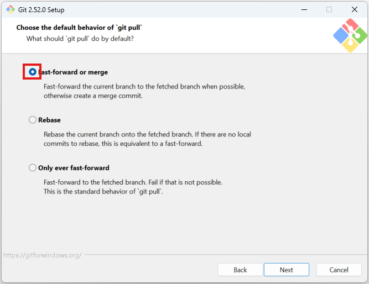
Task: Enable the "Only ever fast-forward" radio option
Action: click(x=33, y=168)
